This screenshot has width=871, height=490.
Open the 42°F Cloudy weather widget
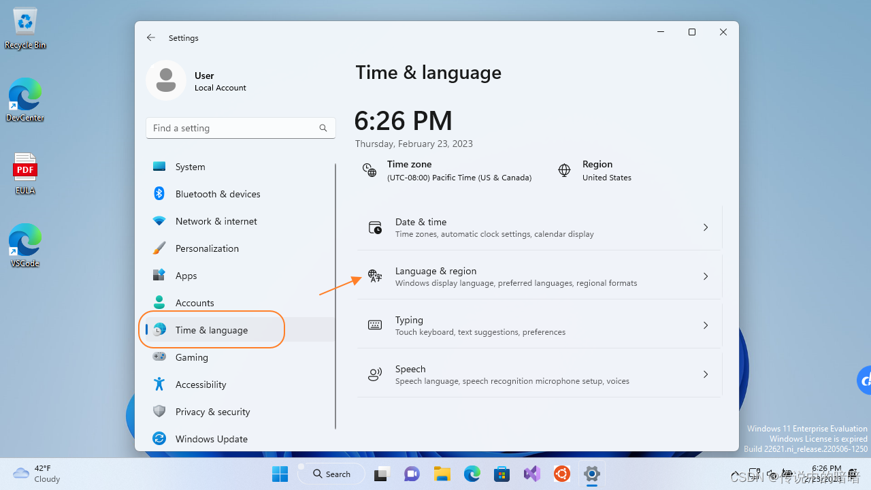[37, 474]
